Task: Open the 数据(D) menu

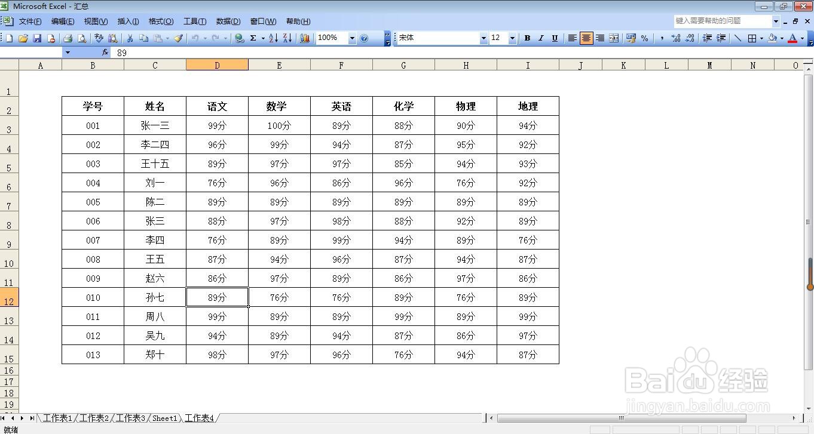Action: click(x=228, y=21)
